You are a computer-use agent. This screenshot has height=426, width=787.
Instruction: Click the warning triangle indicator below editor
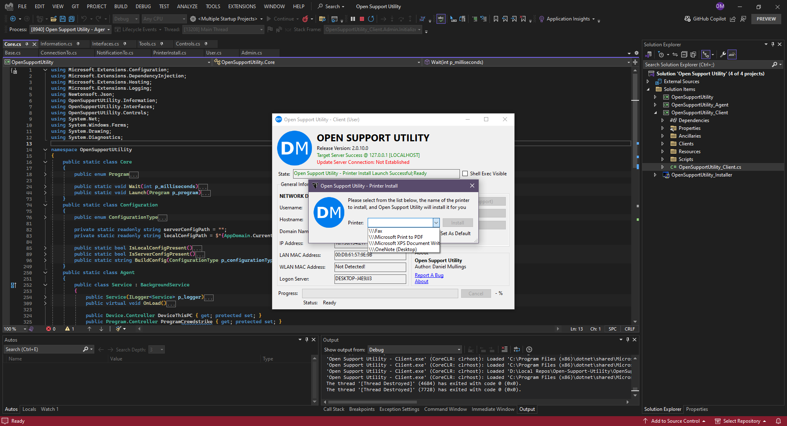70,329
